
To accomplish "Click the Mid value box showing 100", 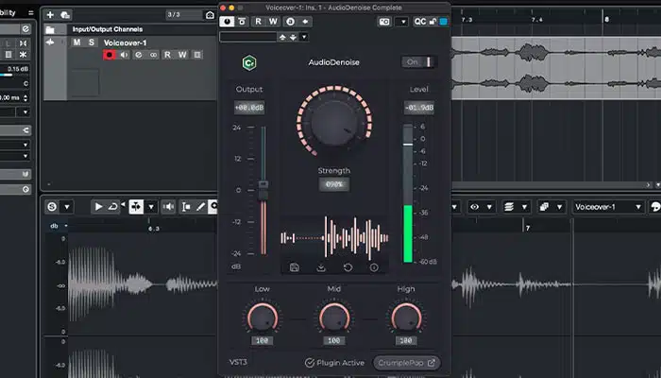I will tap(334, 340).
